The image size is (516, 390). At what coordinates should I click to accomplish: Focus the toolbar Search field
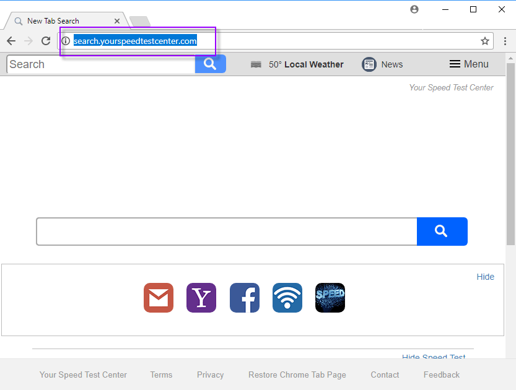click(x=101, y=64)
